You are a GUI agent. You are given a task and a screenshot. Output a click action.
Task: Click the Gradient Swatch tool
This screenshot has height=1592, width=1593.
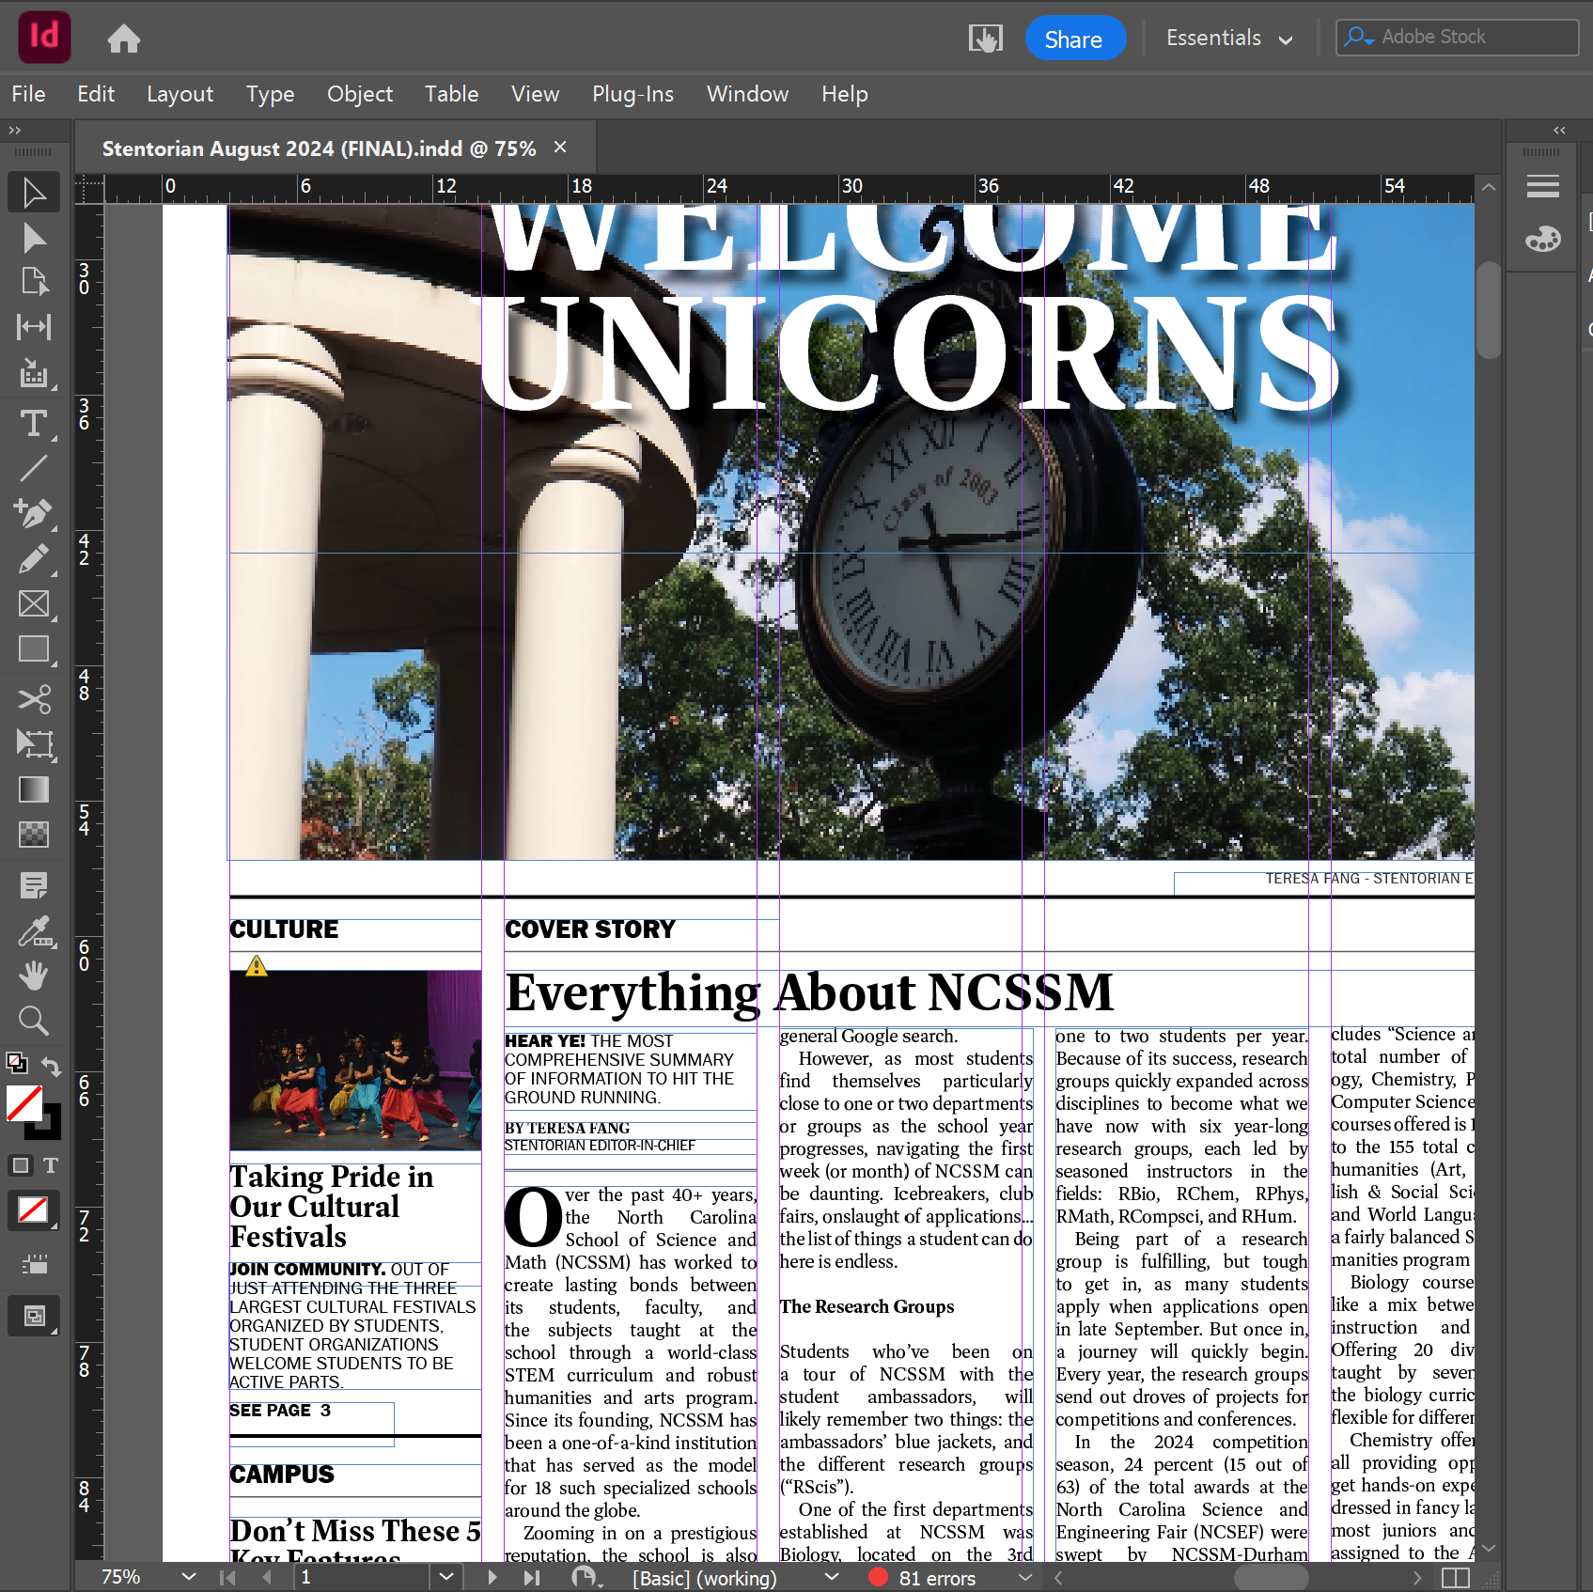(x=34, y=789)
